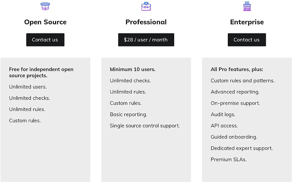Click the office building icon above Enterprise
The height and width of the screenshot is (182, 293).
click(x=247, y=6)
